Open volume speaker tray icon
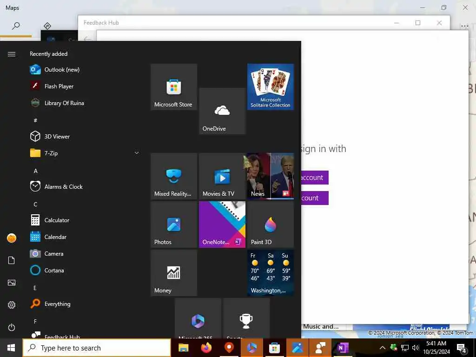Image resolution: width=476 pixels, height=357 pixels. pyautogui.click(x=416, y=348)
